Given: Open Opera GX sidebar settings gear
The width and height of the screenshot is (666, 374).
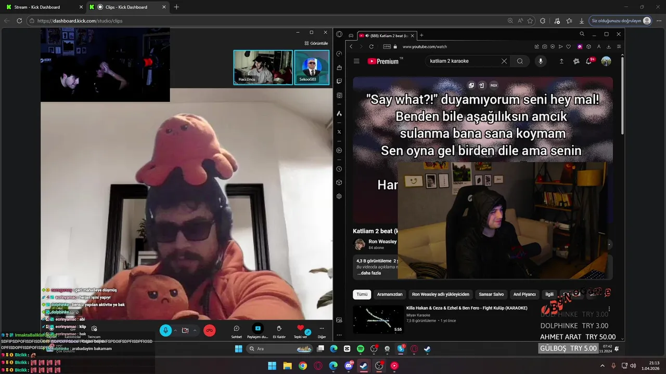Looking at the screenshot, I should click(x=339, y=196).
